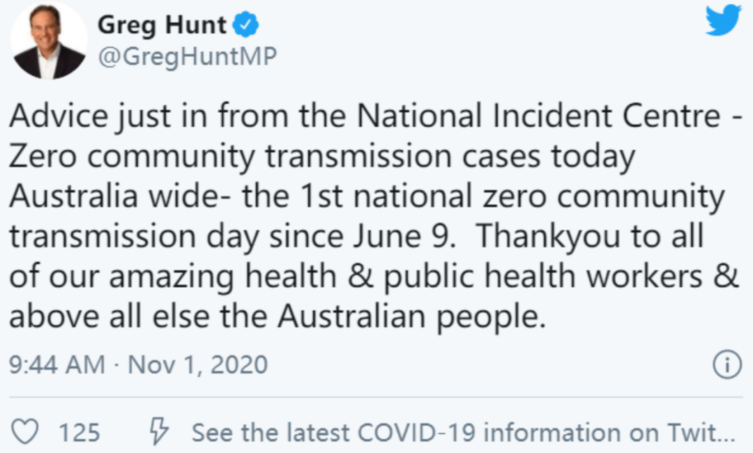The width and height of the screenshot is (753, 453).
Task: Click the 125 likes count
Action: coord(79,432)
